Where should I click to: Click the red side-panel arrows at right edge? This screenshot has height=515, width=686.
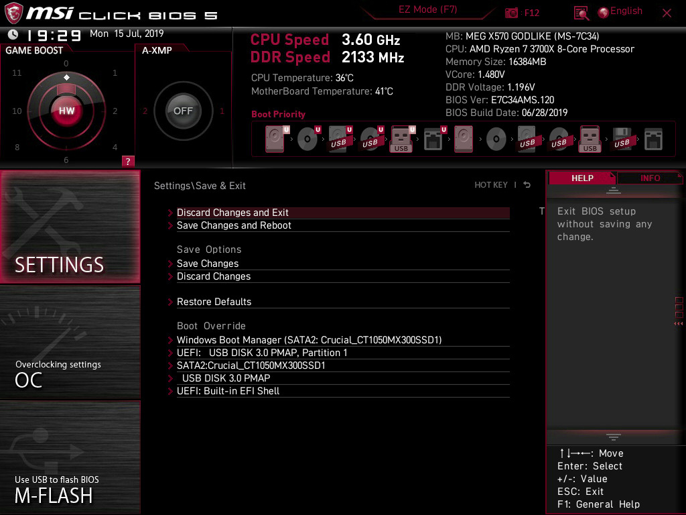(678, 324)
